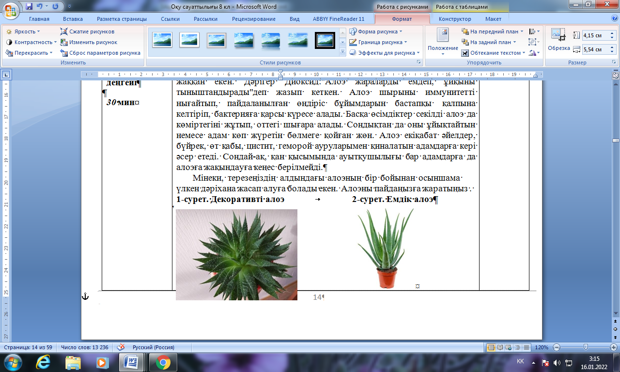Open the Word Help question mark
This screenshot has height=372, width=620.
tap(613, 19)
